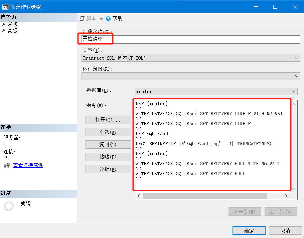Click the progress spinner icon beside 就绪
This screenshot has width=304, height=238.
(x=9, y=206)
